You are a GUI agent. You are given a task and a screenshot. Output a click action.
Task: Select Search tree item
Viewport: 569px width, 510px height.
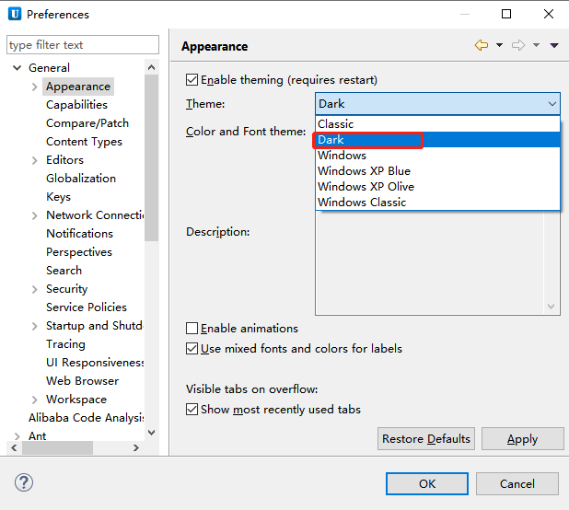tap(64, 271)
